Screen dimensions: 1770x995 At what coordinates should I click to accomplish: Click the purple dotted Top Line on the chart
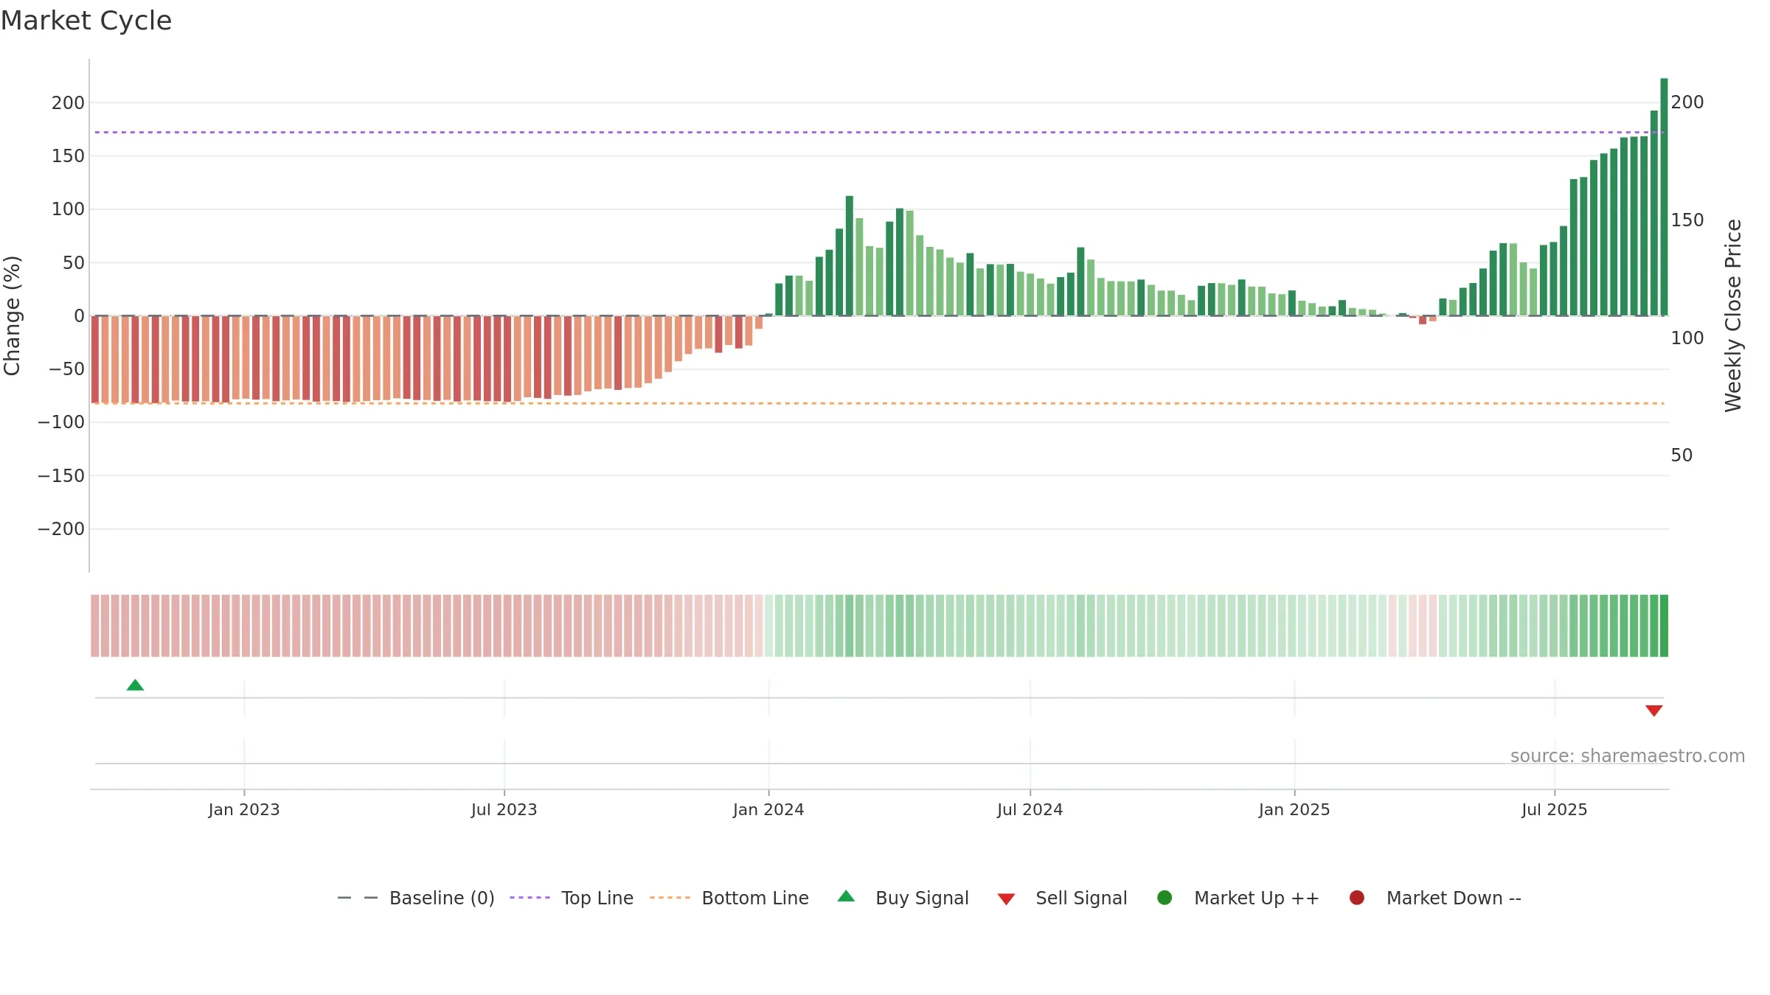[x=879, y=133]
